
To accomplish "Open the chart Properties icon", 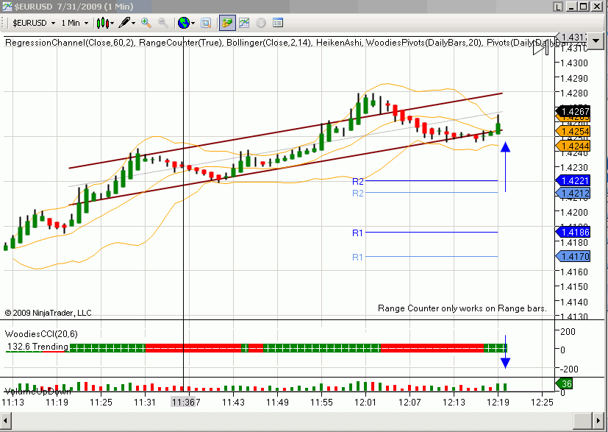I will pyautogui.click(x=278, y=23).
